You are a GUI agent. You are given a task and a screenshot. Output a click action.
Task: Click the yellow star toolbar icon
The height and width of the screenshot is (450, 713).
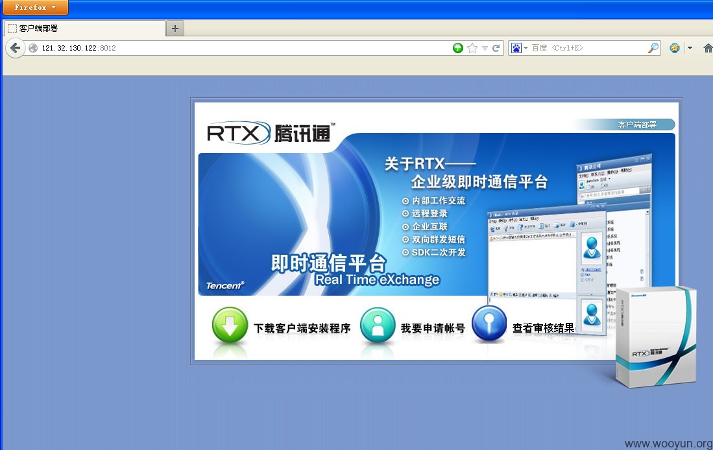(675, 48)
